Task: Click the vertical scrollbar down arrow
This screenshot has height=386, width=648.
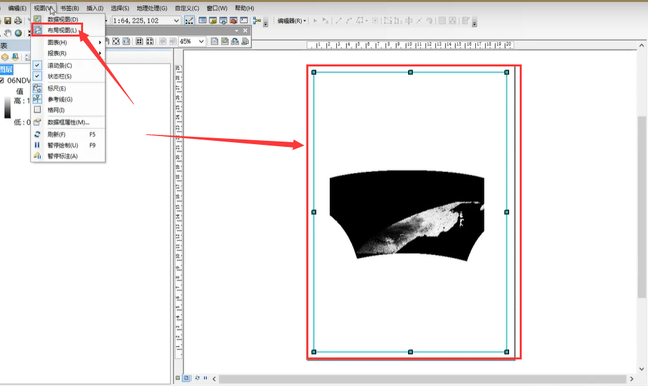Action: pos(641,369)
